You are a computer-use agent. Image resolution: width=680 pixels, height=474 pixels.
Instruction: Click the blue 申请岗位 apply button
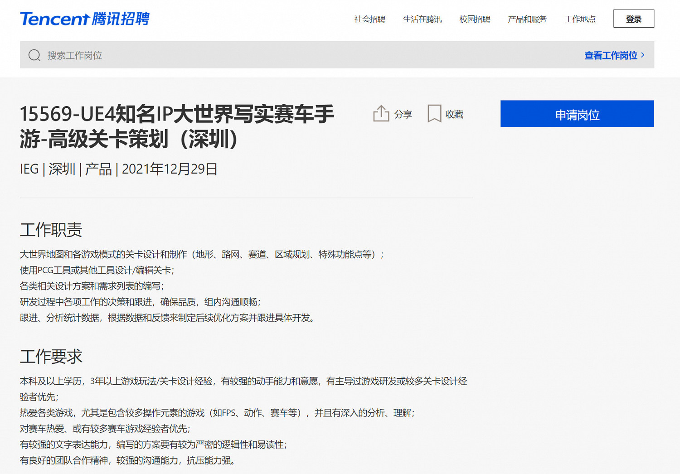coord(577,114)
